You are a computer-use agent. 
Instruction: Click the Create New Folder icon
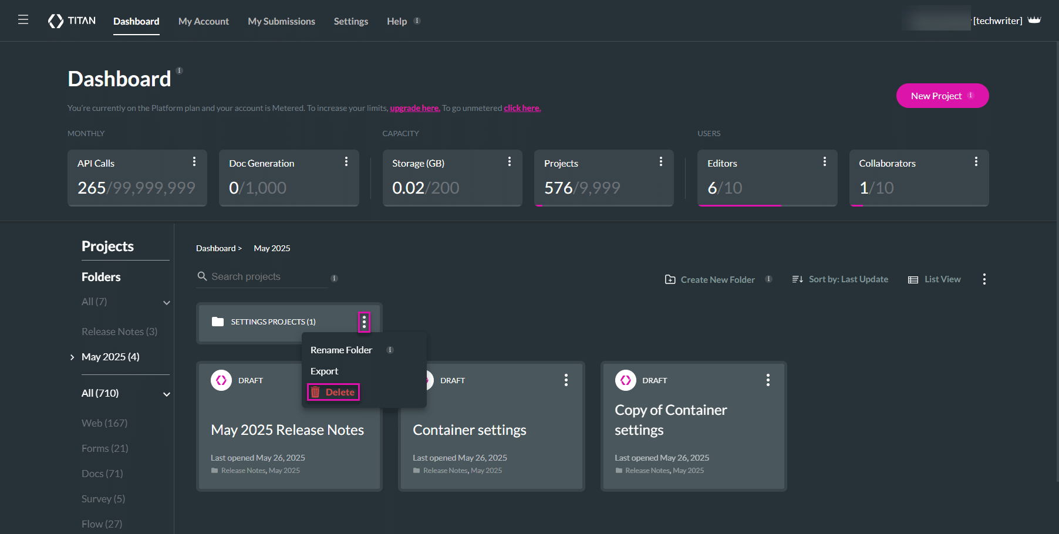tap(670, 279)
